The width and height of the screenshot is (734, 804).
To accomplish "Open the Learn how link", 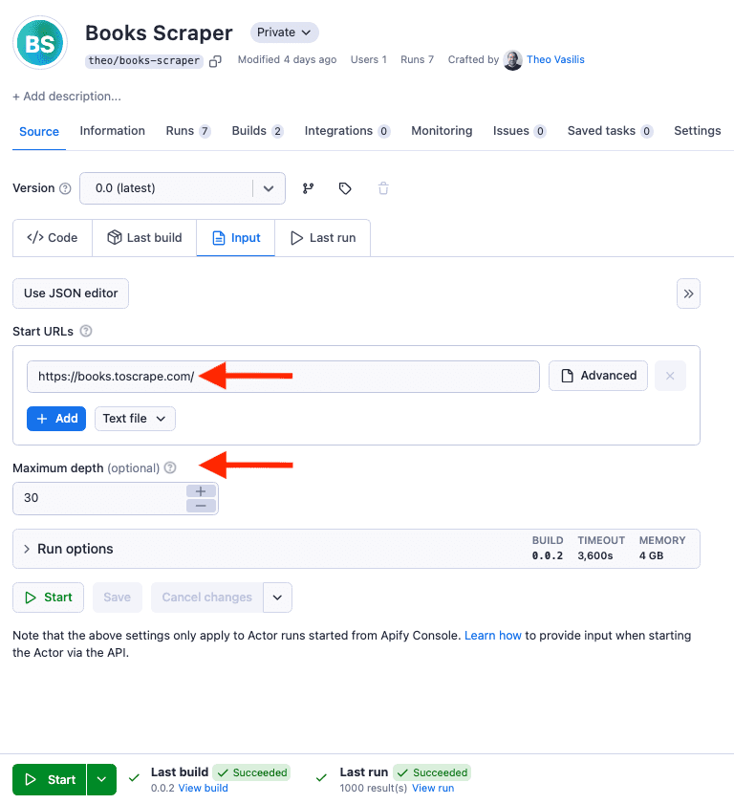I will click(493, 635).
